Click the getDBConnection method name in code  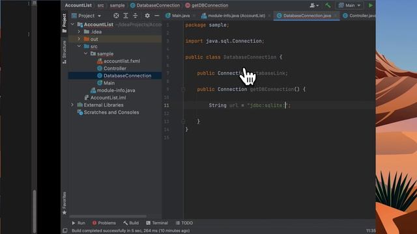[272, 90]
